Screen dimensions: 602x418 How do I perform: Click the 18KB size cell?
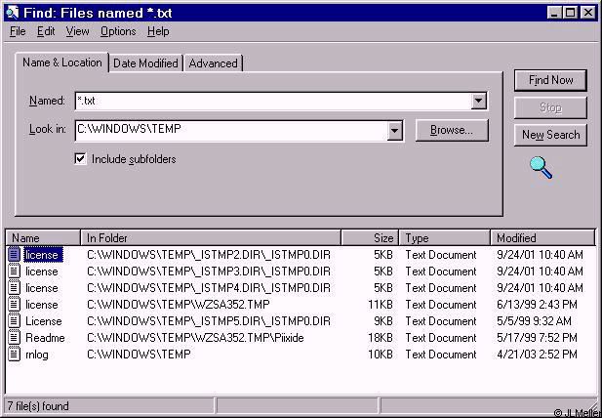(381, 338)
